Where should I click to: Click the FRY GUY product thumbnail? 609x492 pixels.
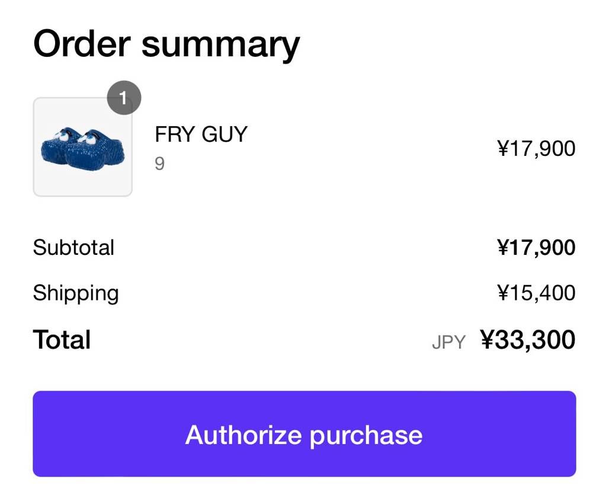coord(83,146)
